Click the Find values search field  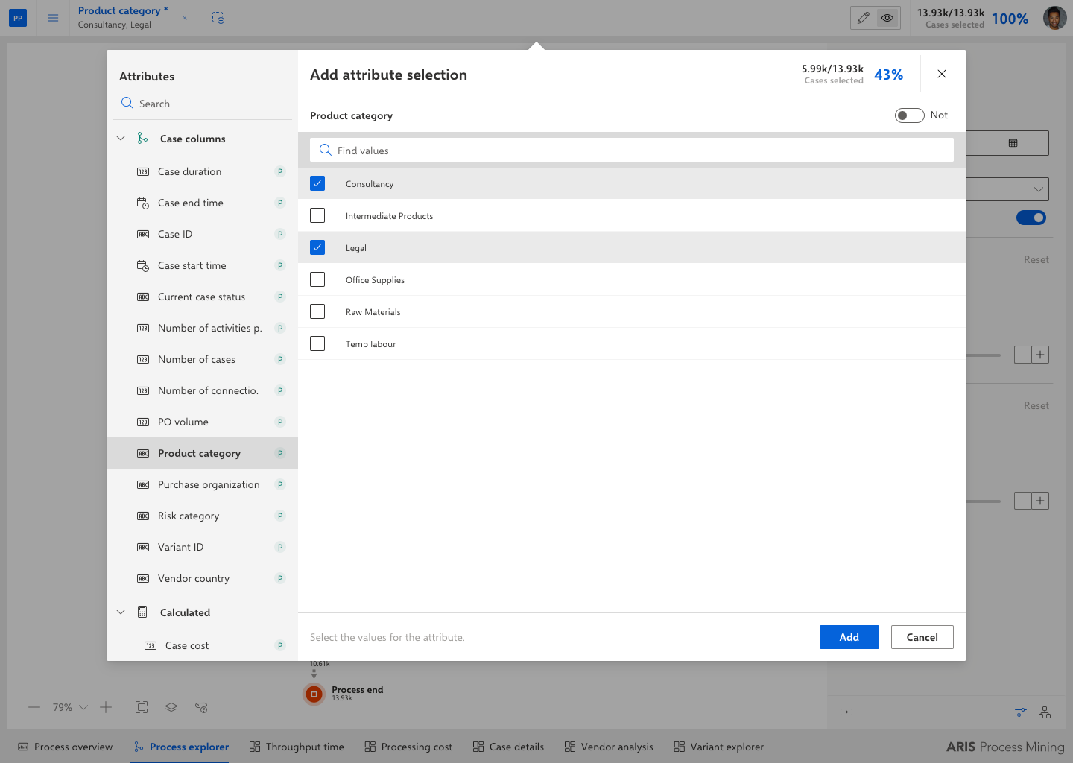click(632, 151)
